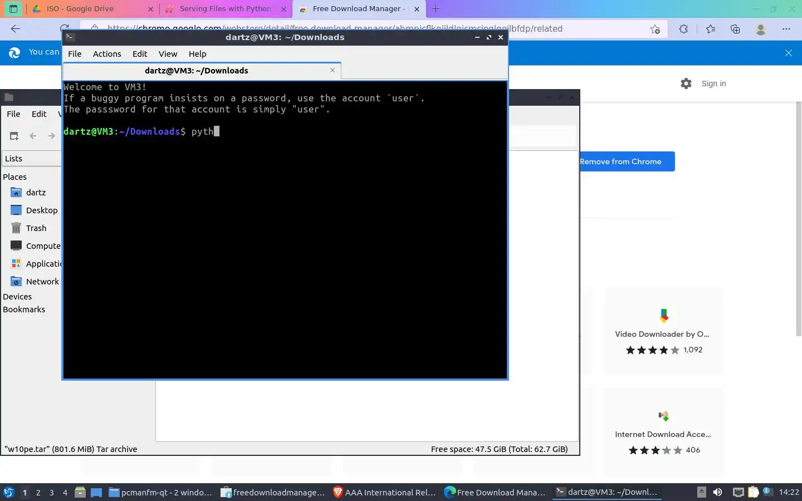This screenshot has height=501, width=802.
Task: Open a new browser tab
Action: [436, 9]
